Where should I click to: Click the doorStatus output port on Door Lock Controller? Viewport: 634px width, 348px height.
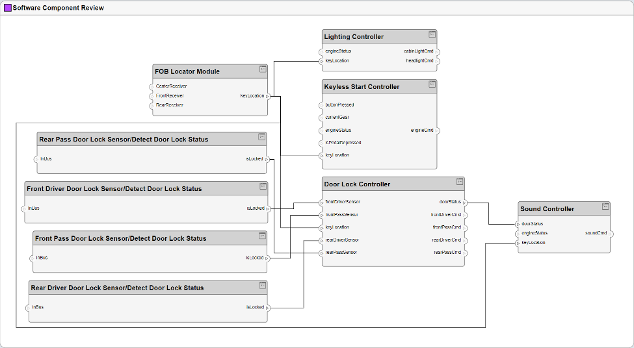click(x=464, y=202)
